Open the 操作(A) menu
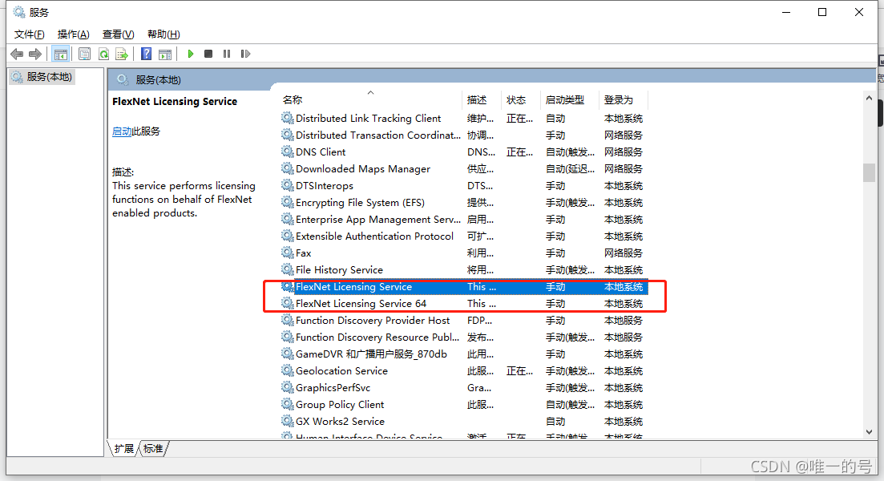The image size is (884, 481). (x=73, y=34)
